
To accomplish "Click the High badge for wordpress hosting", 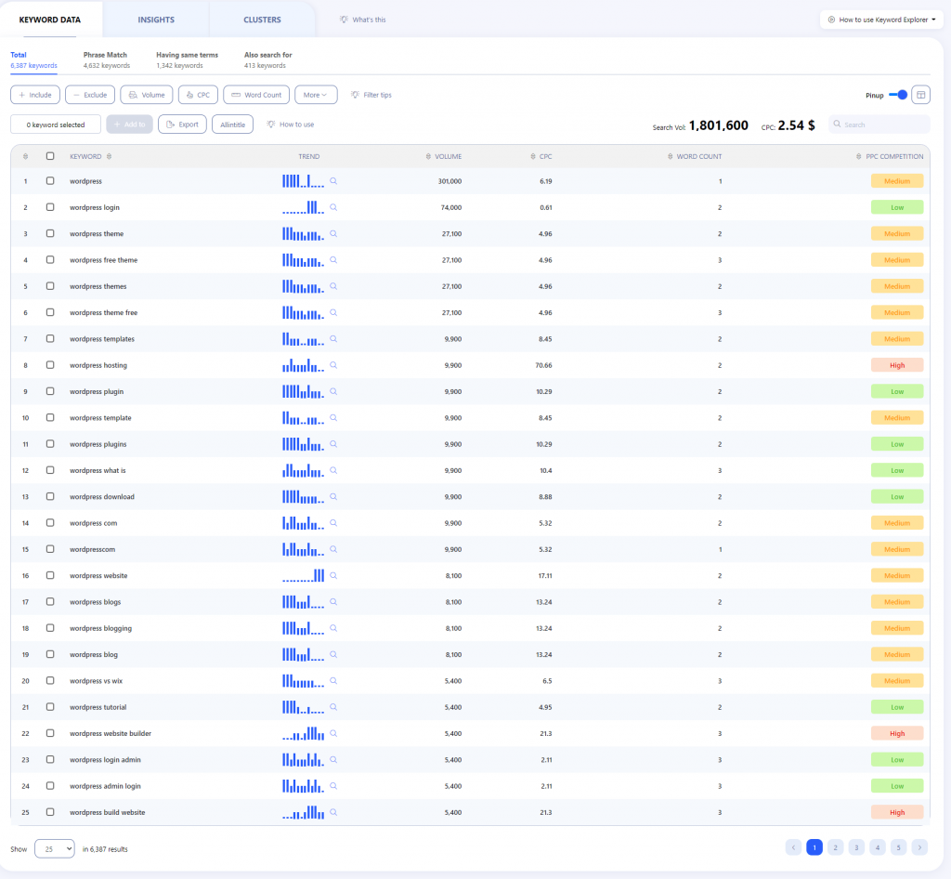I will click(x=897, y=365).
